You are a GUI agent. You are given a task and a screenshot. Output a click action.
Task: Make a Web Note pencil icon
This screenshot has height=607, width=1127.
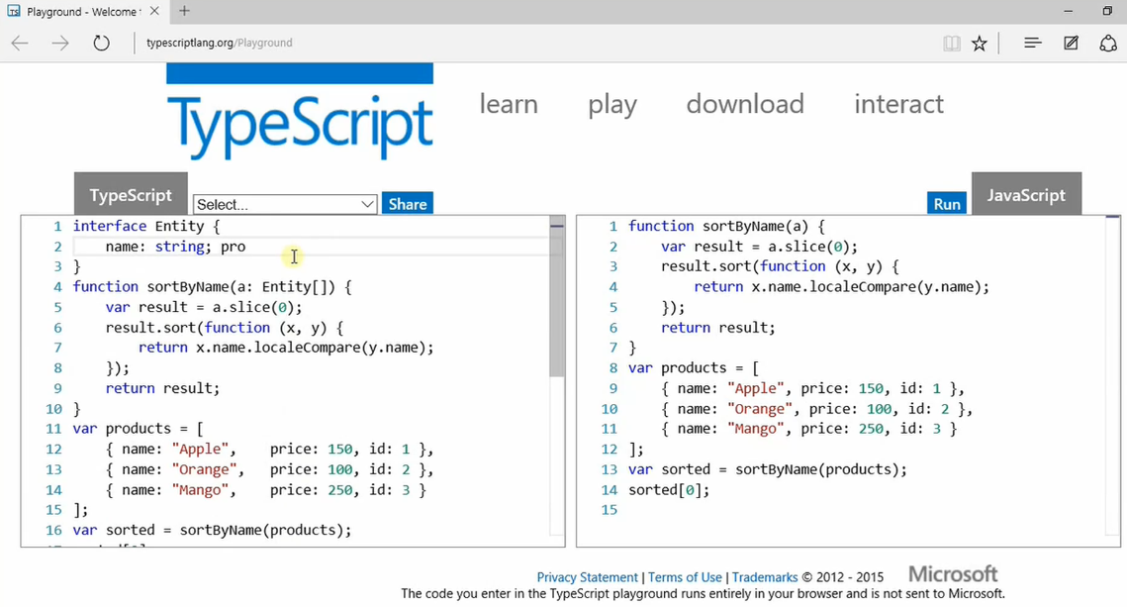click(1071, 44)
